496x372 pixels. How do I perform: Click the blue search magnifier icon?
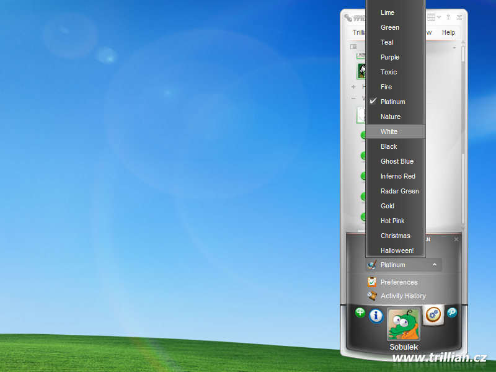(x=452, y=312)
